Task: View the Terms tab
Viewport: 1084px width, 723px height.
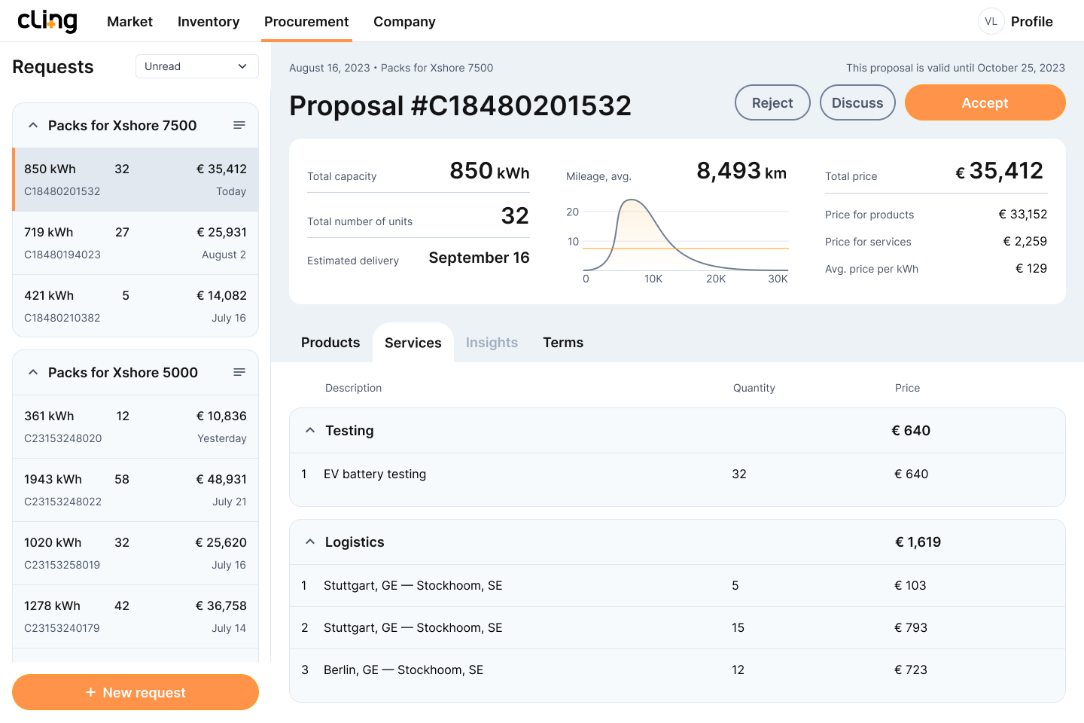Action: 563,343
